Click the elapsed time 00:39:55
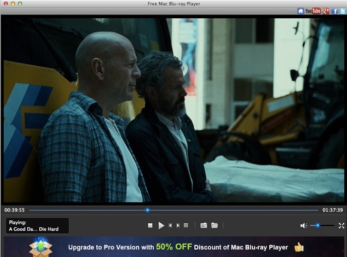This screenshot has width=347, height=257. [14, 210]
